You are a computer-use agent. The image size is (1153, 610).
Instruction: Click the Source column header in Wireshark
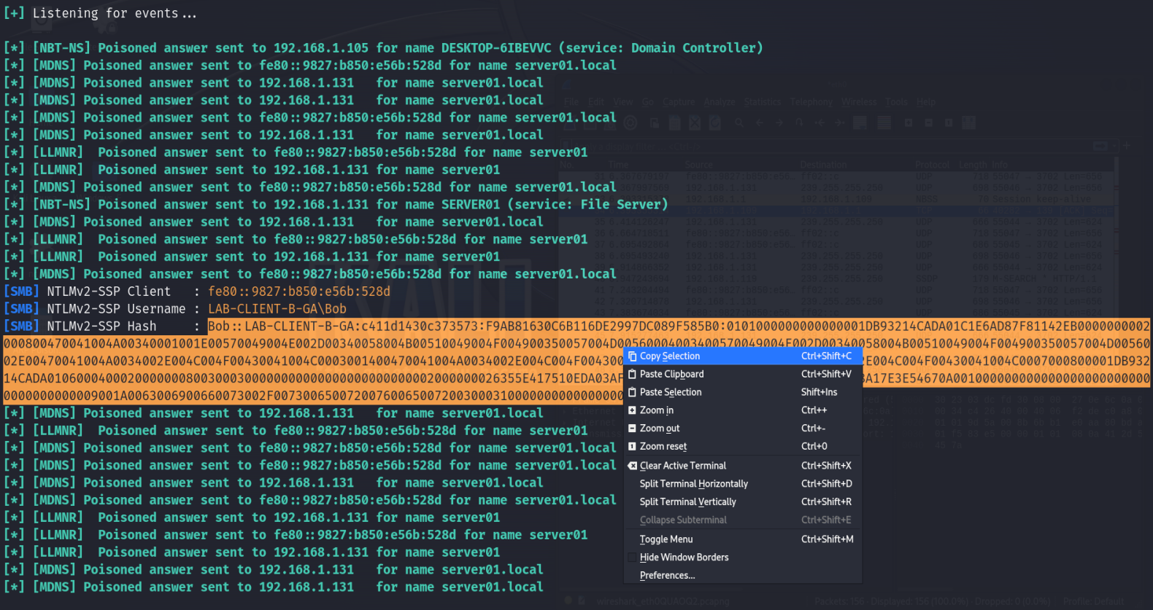click(x=698, y=165)
